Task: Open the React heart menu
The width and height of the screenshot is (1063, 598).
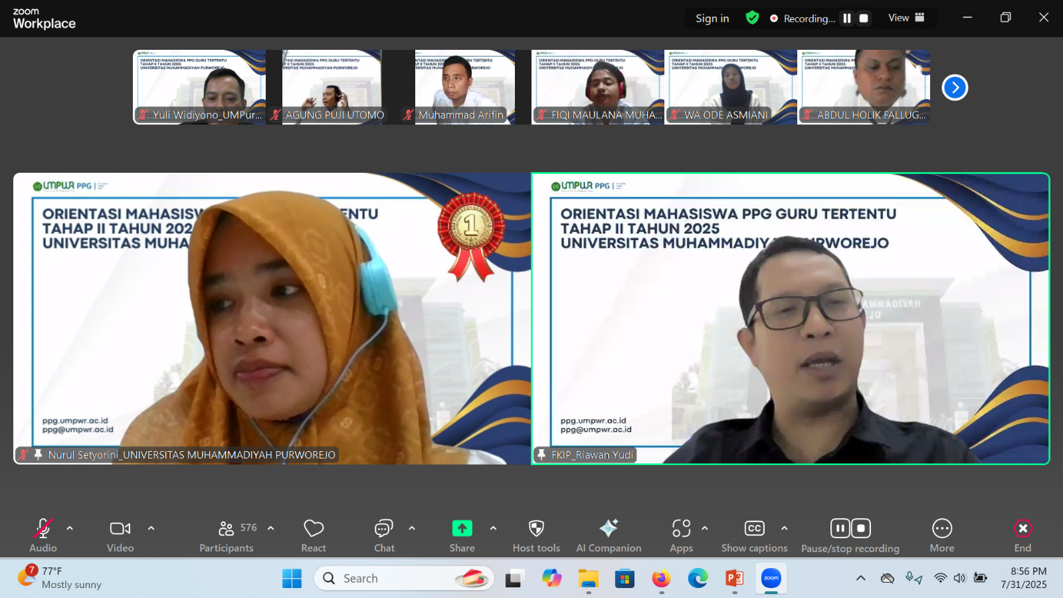Action: 314,536
